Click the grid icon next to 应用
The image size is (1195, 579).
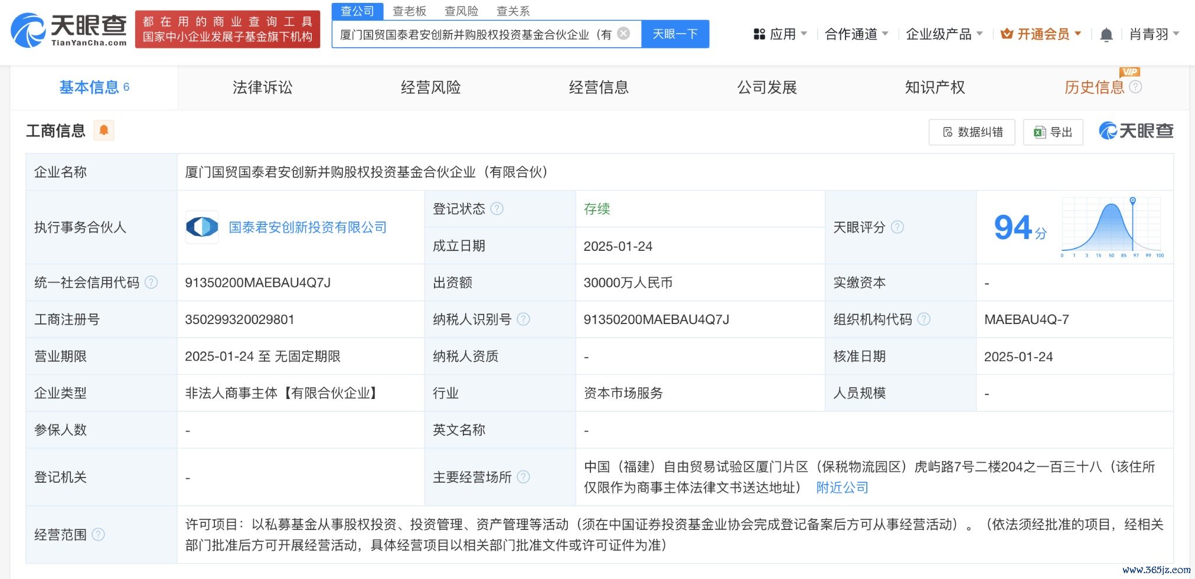759,34
